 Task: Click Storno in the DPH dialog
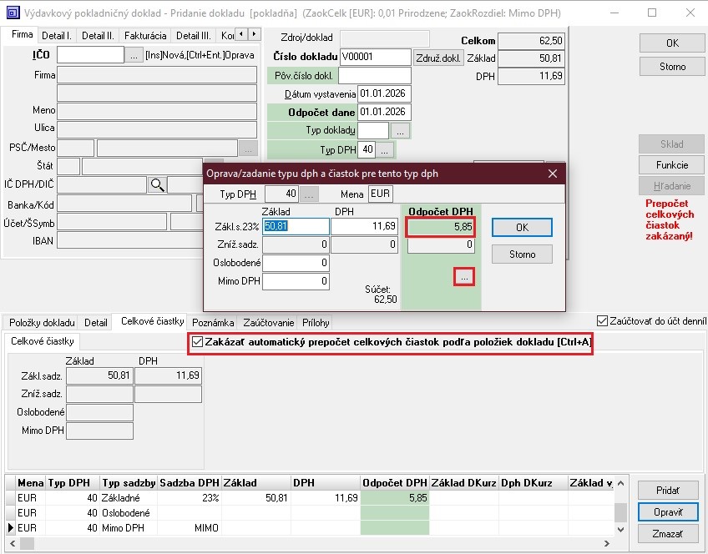pyautogui.click(x=521, y=254)
